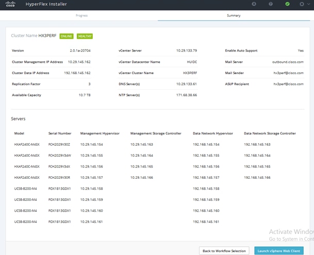The image size is (314, 255).
Task: Click the Data Network Storage Controller header
Action: click(x=270, y=133)
